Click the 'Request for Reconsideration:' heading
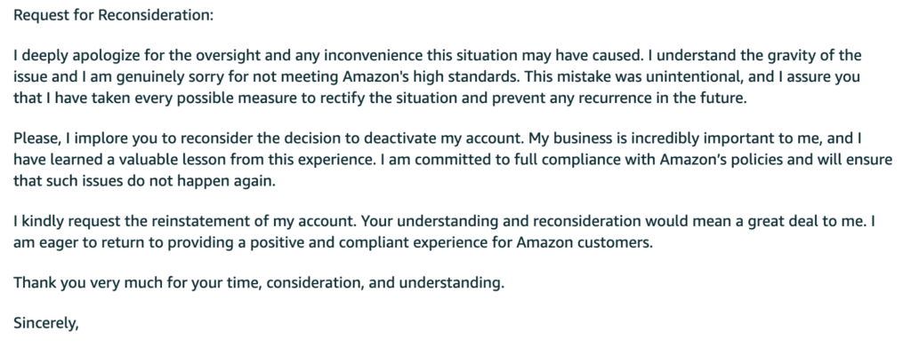Viewport: 911px width, 347px height. tap(114, 15)
